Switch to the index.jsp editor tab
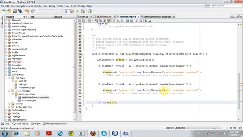The height and width of the screenshot is (137, 243). 84,17
